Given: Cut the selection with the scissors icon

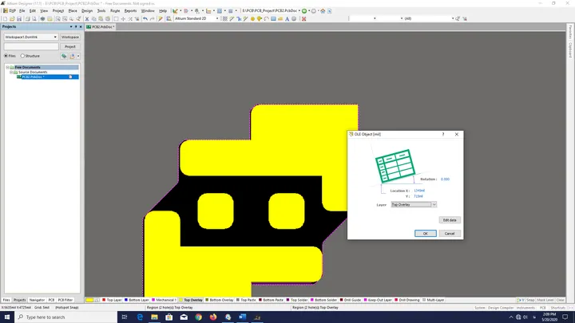Looking at the screenshot, I should [x=87, y=18].
